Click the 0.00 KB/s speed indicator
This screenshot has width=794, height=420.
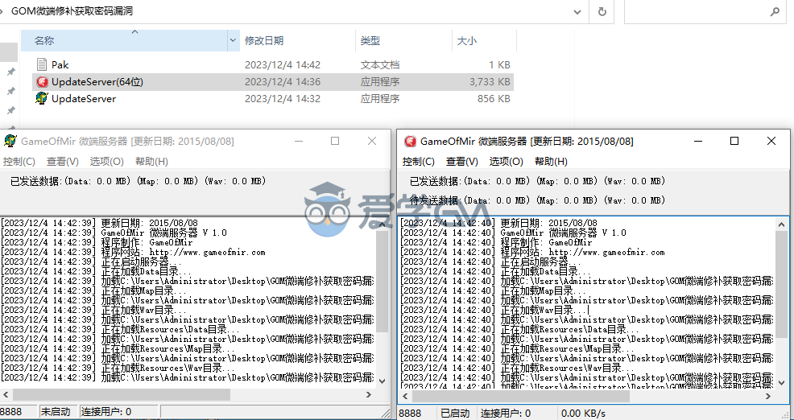click(x=583, y=414)
